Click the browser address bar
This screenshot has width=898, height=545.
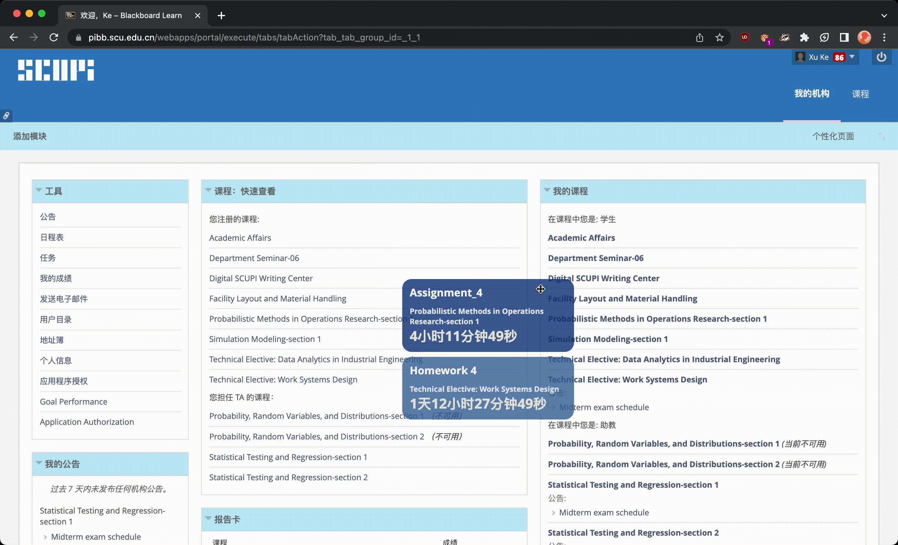255,37
